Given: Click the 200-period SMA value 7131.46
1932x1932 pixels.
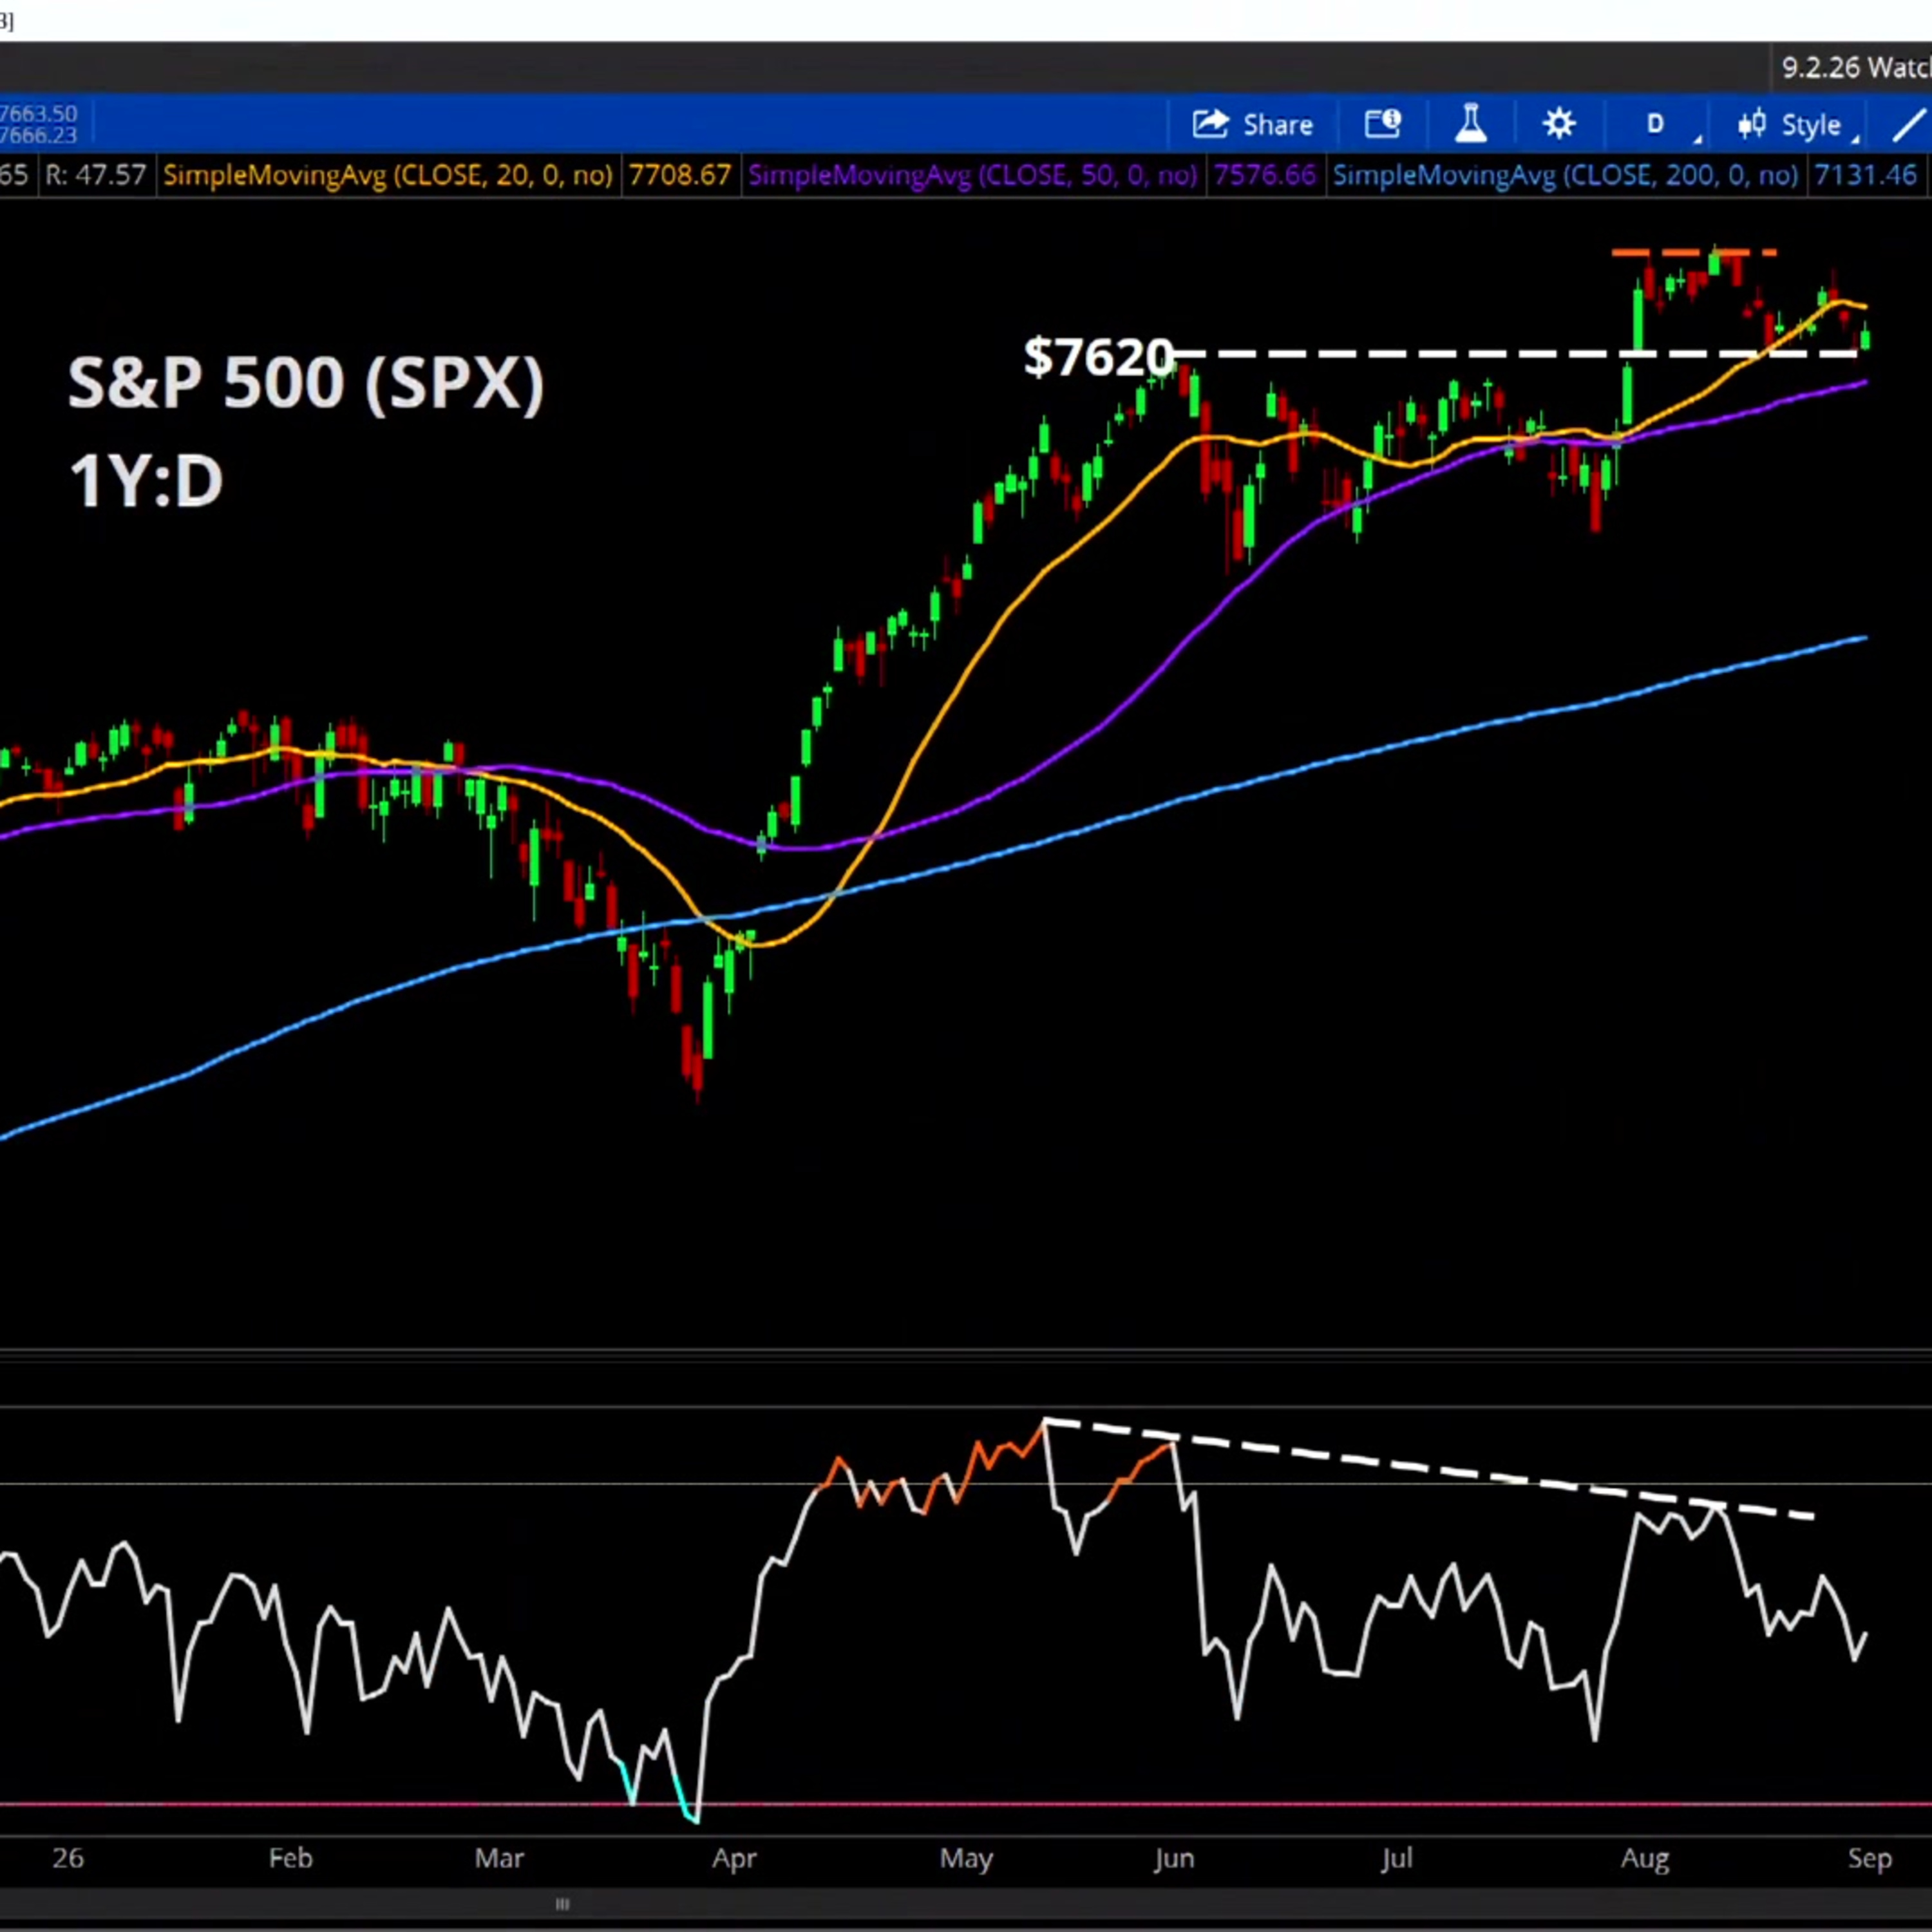Looking at the screenshot, I should pos(1865,176).
